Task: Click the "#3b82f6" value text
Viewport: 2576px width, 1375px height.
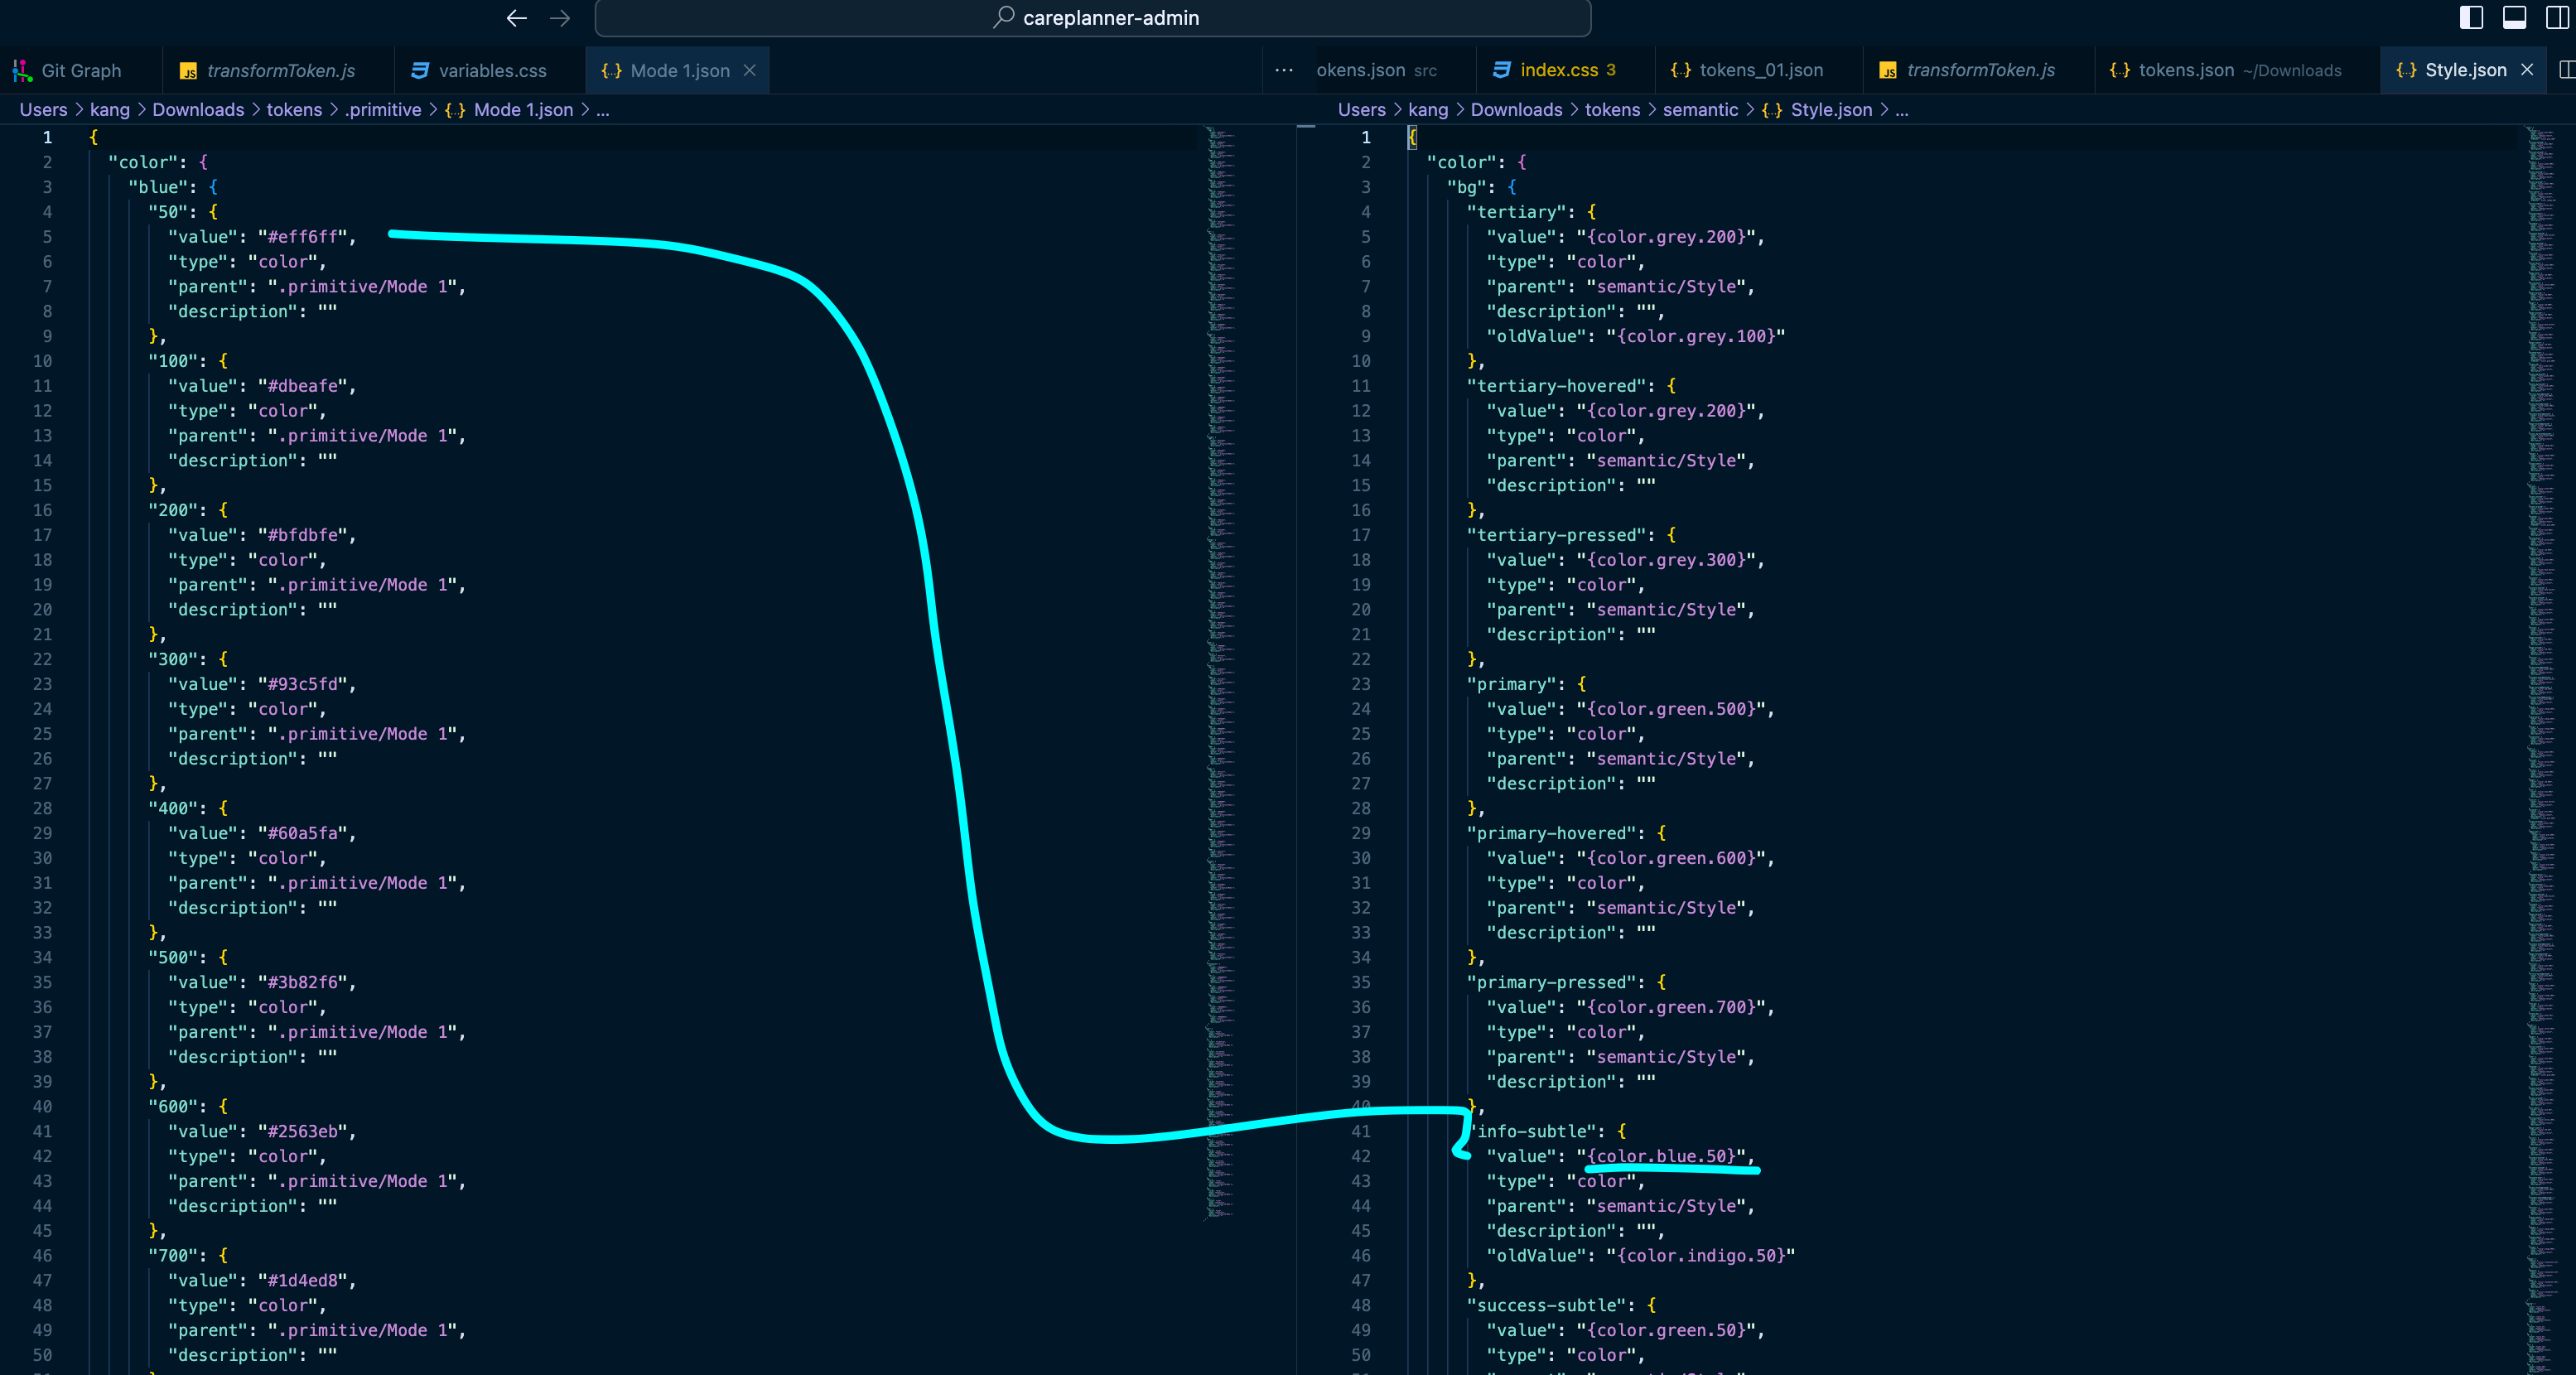Action: (x=303, y=982)
